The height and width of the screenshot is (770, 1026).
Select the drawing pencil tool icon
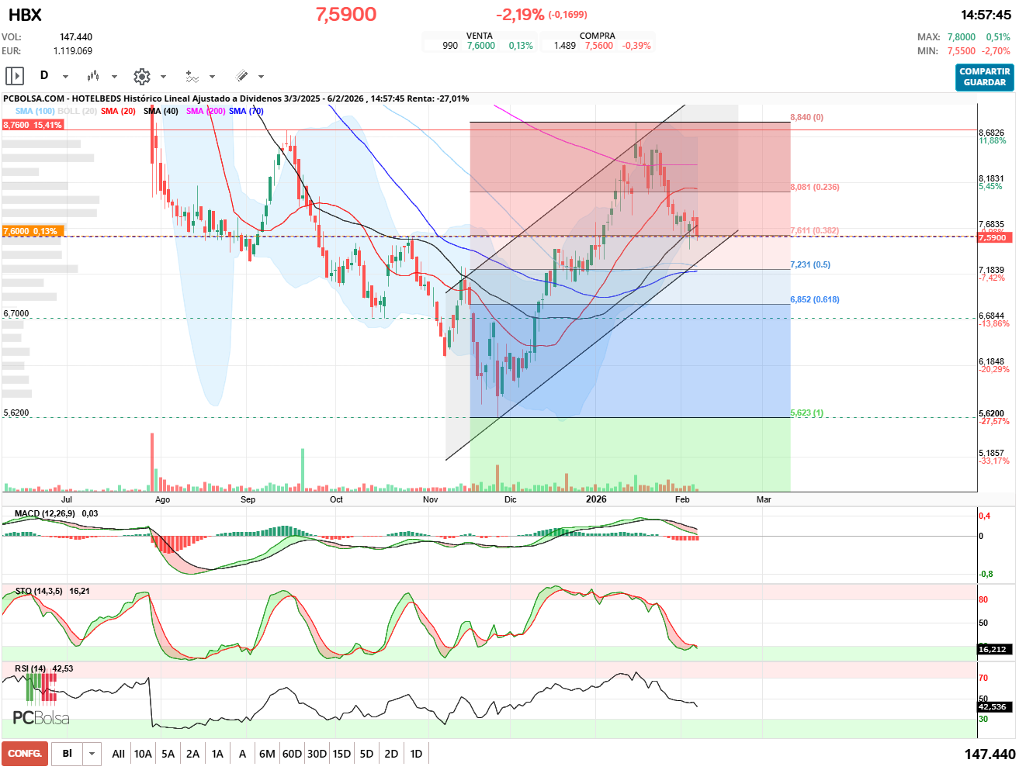tap(241, 76)
